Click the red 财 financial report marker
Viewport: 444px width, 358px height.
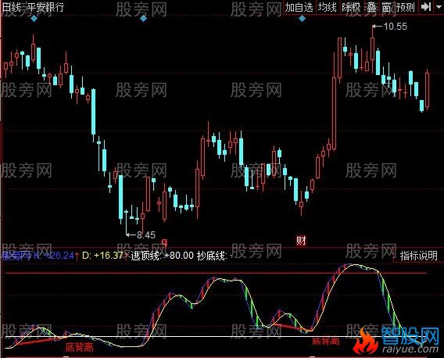tap(301, 241)
